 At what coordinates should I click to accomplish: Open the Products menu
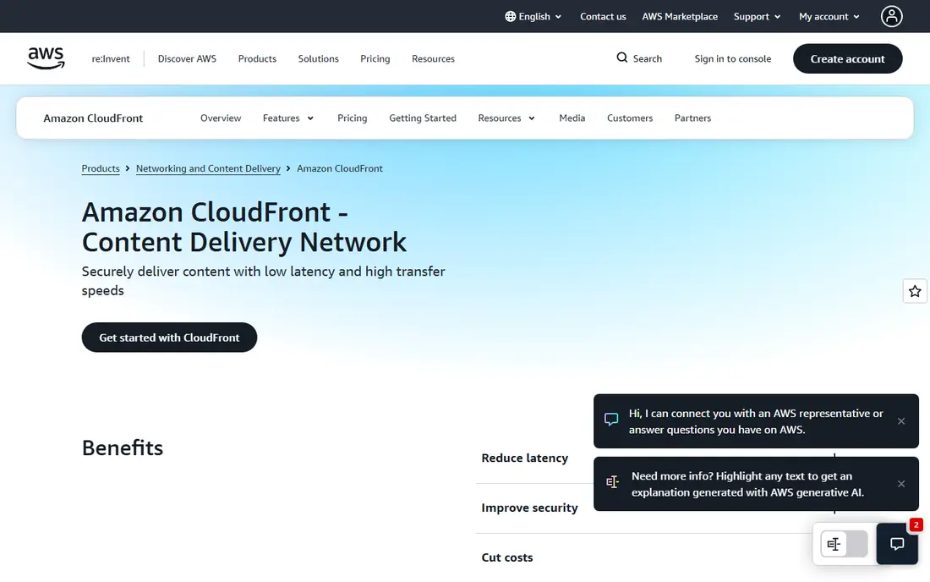click(x=257, y=58)
